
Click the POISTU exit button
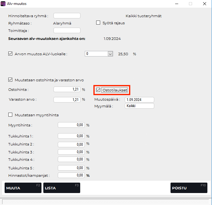[x=189, y=188]
